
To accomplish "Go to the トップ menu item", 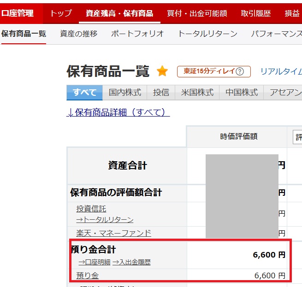I will tap(61, 13).
